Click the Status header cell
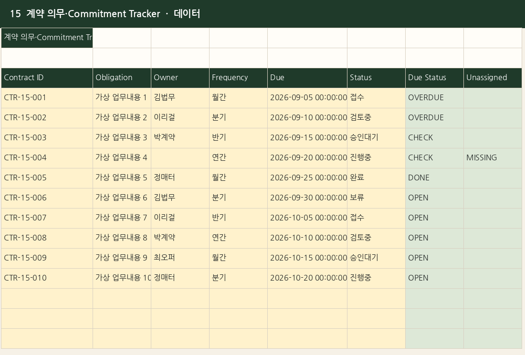Viewport: 525px width, 355px height. point(377,78)
